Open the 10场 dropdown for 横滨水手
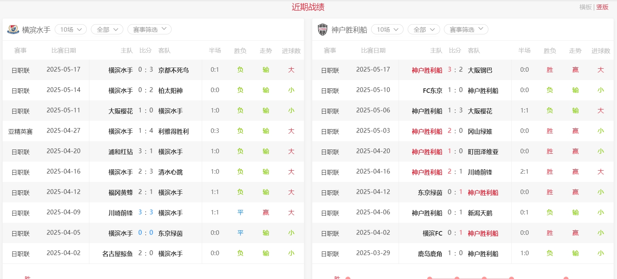 [x=71, y=29]
